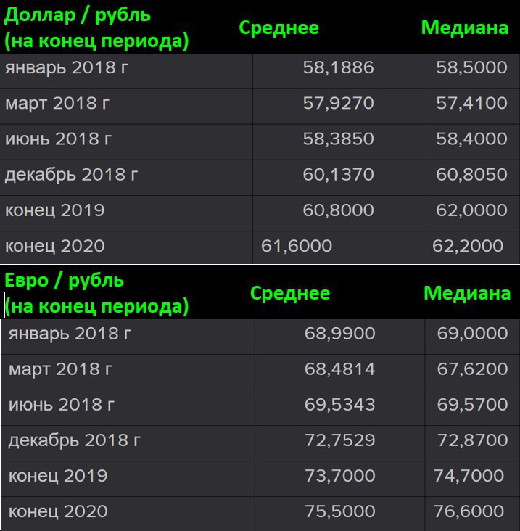Viewport: 520px width, 531px height.
Task: Click the bottom table's Среднее column header
Action: click(x=290, y=293)
